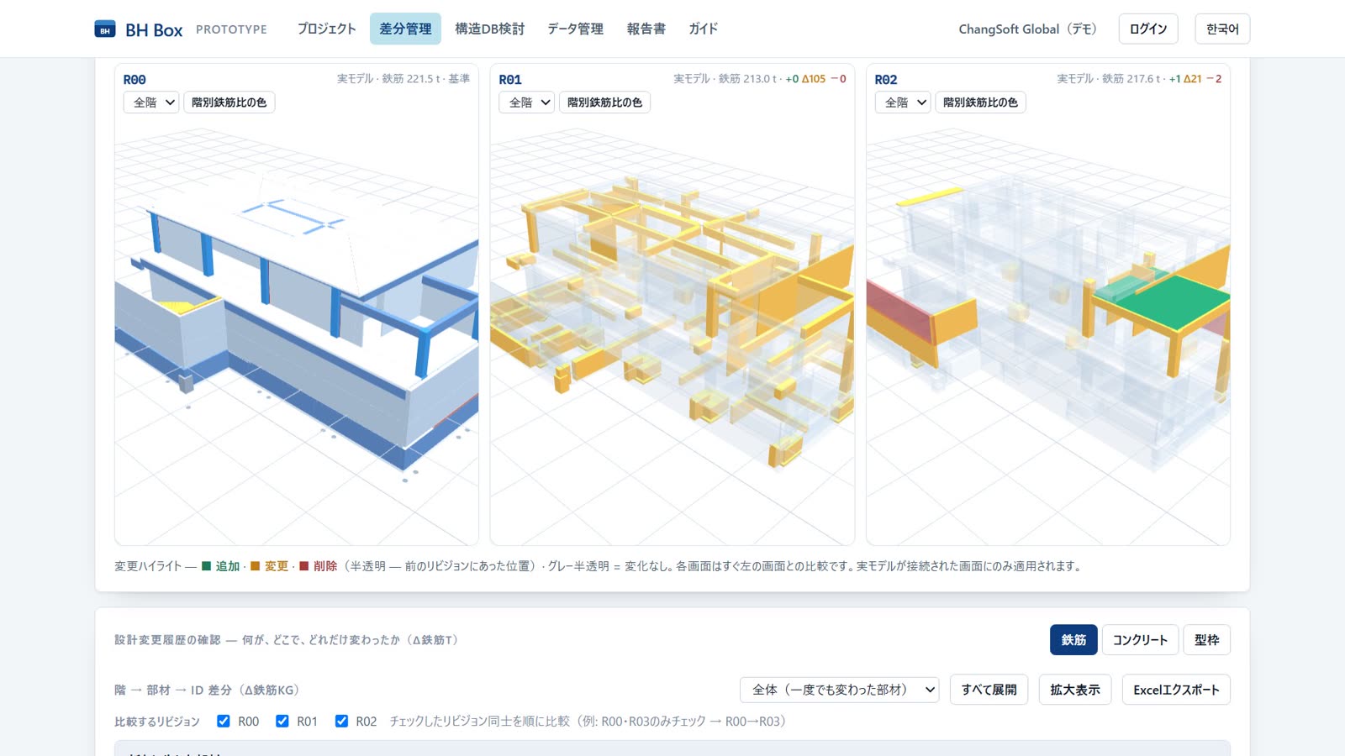Click the R01 panel title
The height and width of the screenshot is (756, 1345).
click(x=510, y=79)
